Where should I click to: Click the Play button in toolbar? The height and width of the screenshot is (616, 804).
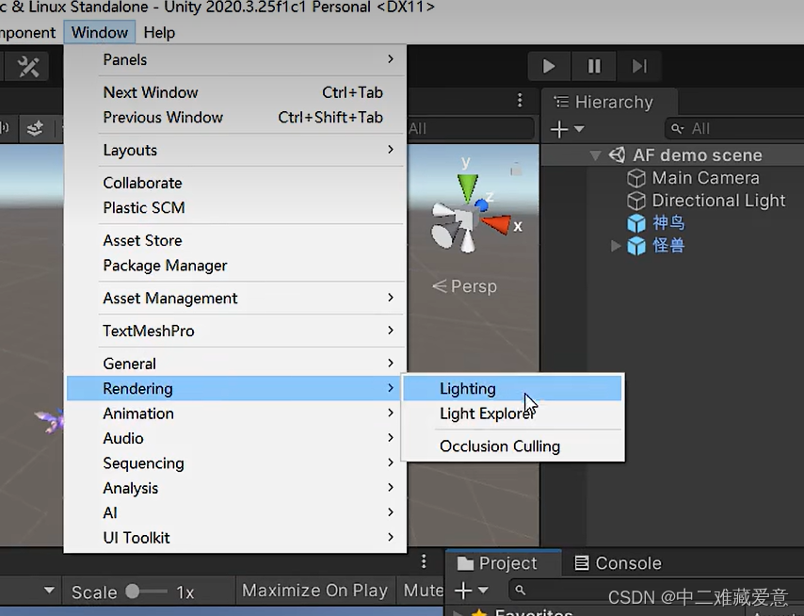coord(549,66)
